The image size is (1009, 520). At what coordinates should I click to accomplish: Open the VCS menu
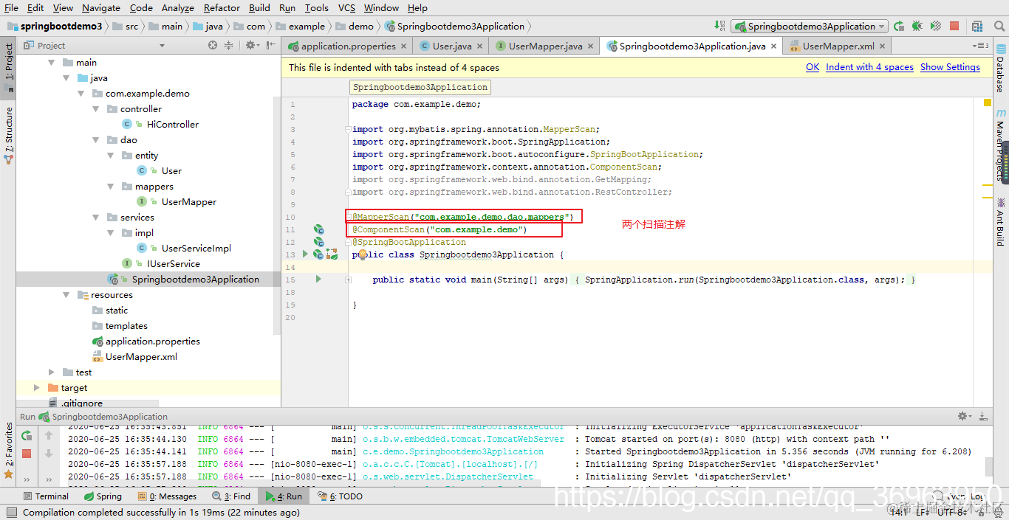tap(346, 7)
